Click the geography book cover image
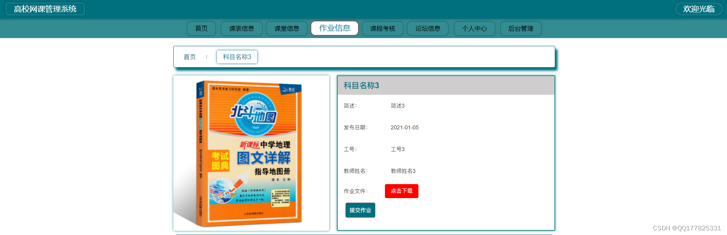The width and height of the screenshot is (727, 235). (x=251, y=153)
